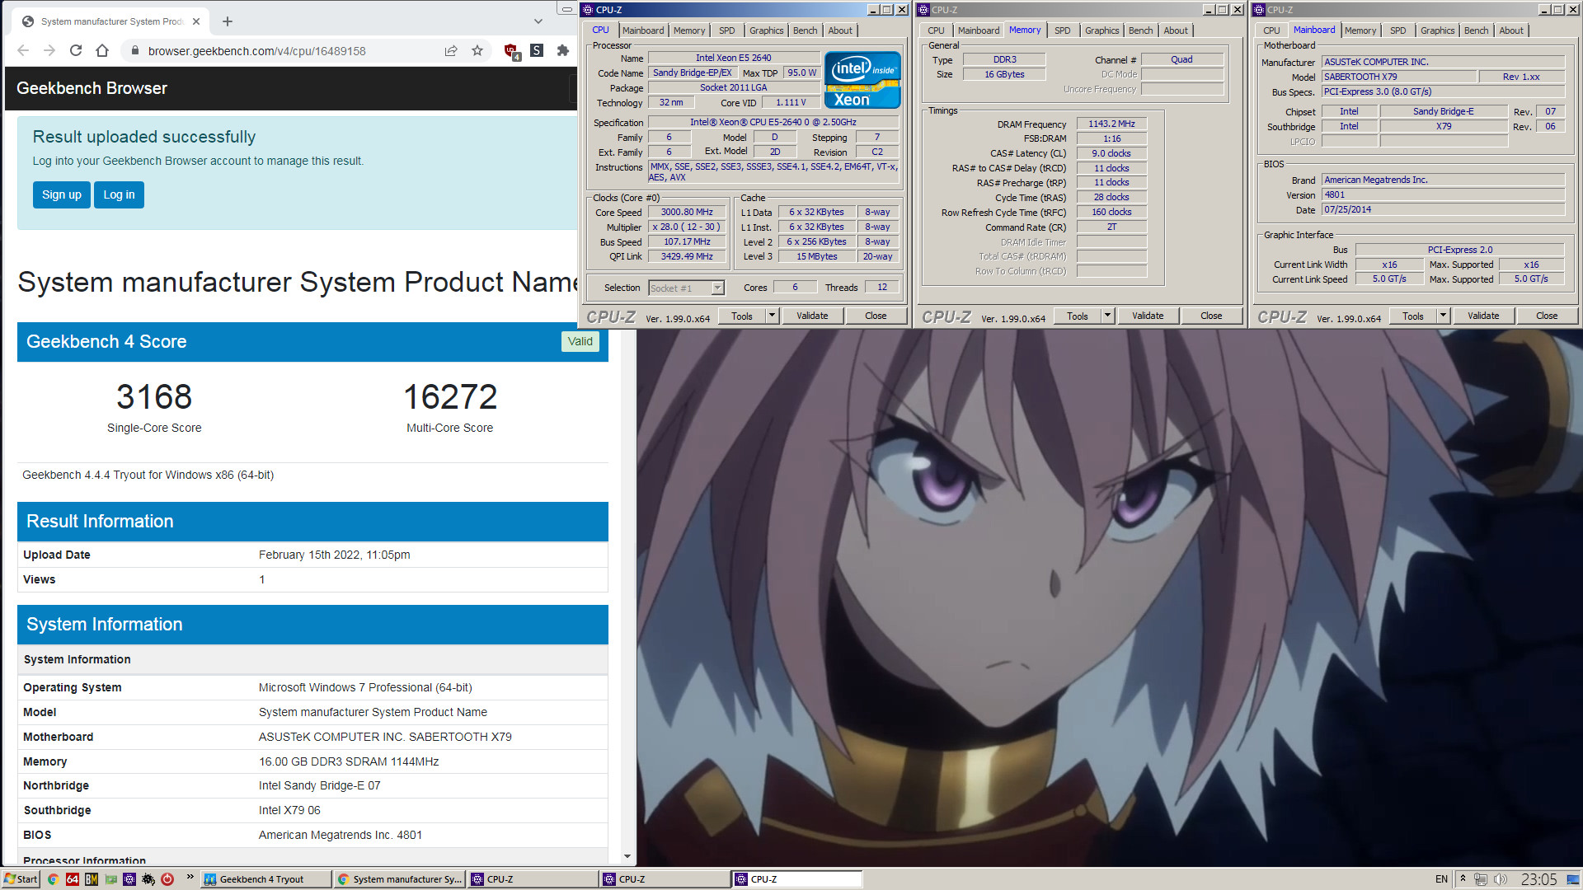Image resolution: width=1583 pixels, height=890 pixels.
Task: Open Chrome extensions puzzle icon
Action: (563, 50)
